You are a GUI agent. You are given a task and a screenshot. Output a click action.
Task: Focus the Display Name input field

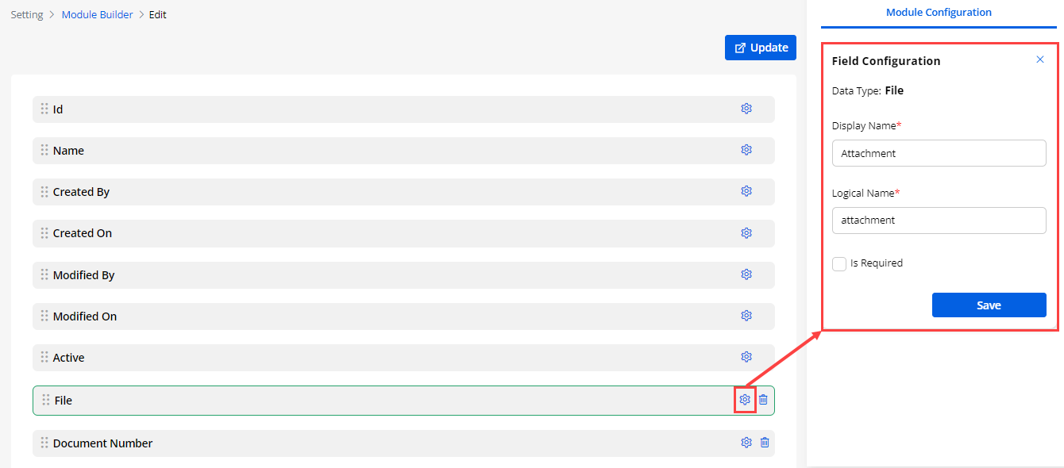pyautogui.click(x=939, y=153)
